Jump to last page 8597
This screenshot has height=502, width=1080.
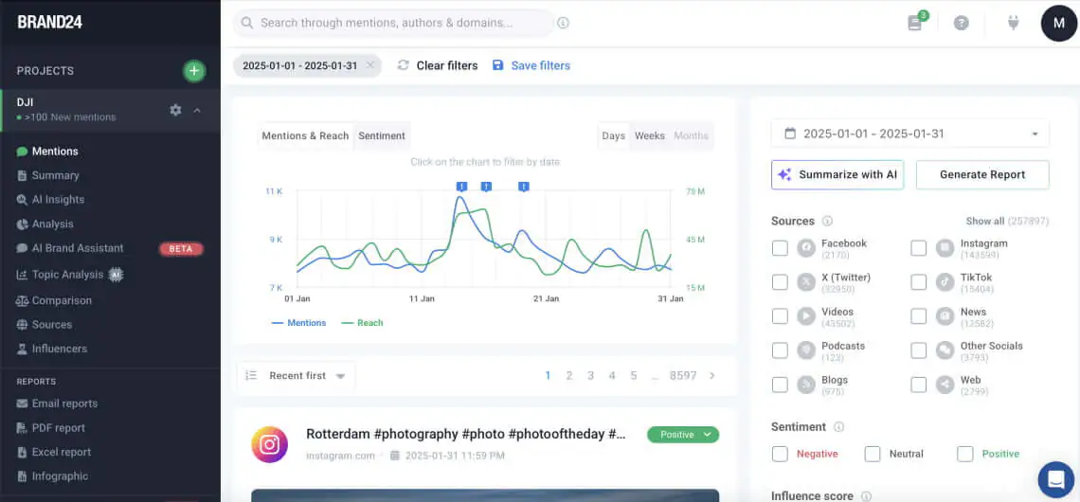click(682, 376)
